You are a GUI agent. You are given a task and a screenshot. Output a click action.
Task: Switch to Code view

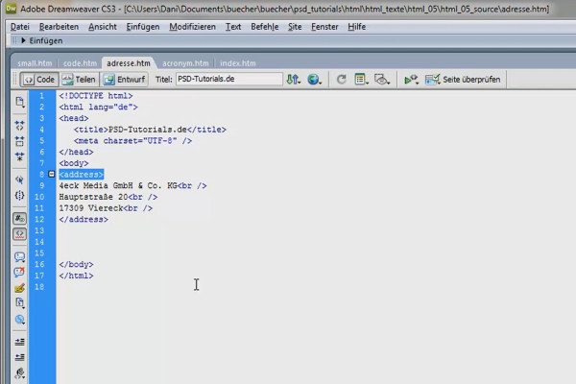point(39,80)
